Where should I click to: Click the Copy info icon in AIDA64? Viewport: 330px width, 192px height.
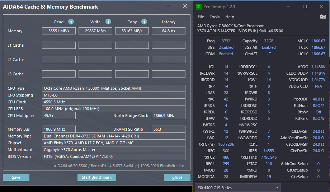coord(144,22)
